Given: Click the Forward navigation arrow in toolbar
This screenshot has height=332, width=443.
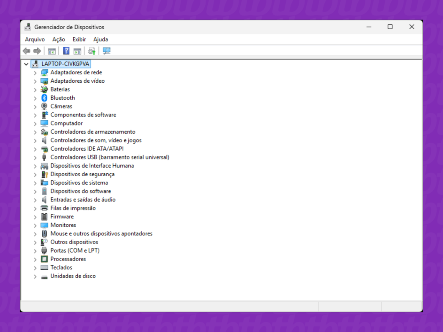Looking at the screenshot, I should [x=37, y=51].
